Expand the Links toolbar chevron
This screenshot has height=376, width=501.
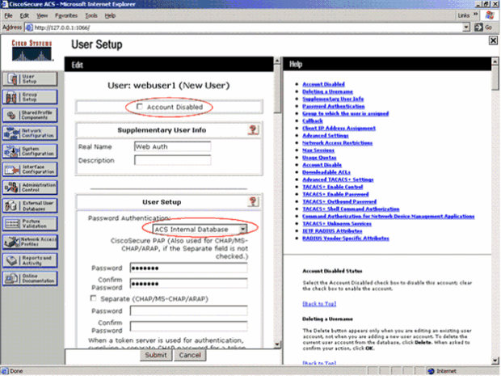point(475,15)
